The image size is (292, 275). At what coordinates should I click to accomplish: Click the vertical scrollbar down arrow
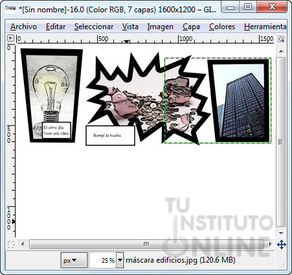click(x=281, y=233)
